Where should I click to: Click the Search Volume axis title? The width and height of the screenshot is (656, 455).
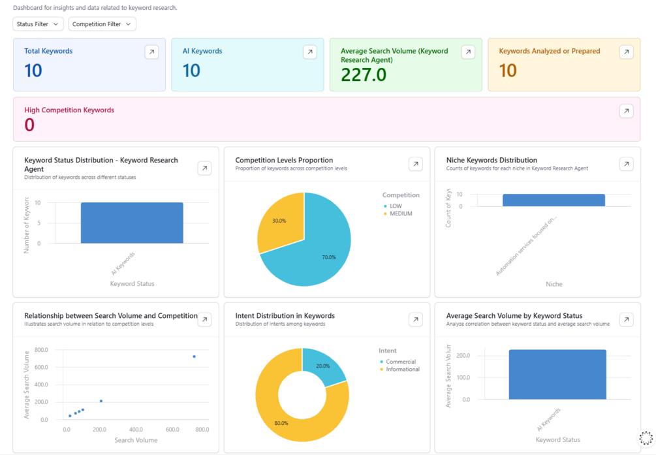(x=136, y=440)
